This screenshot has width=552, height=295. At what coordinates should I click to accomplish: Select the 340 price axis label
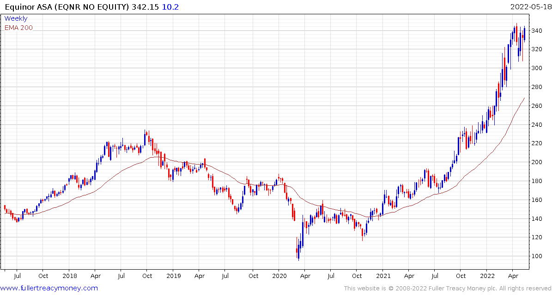pos(537,30)
